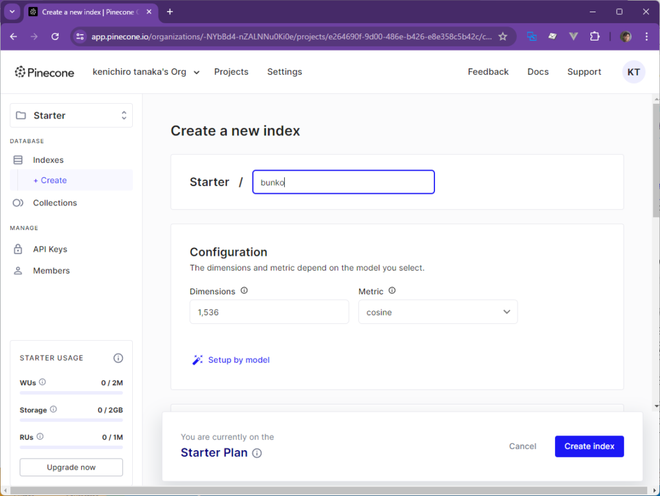Click the WUs info icon
The height and width of the screenshot is (496, 660).
point(43,382)
